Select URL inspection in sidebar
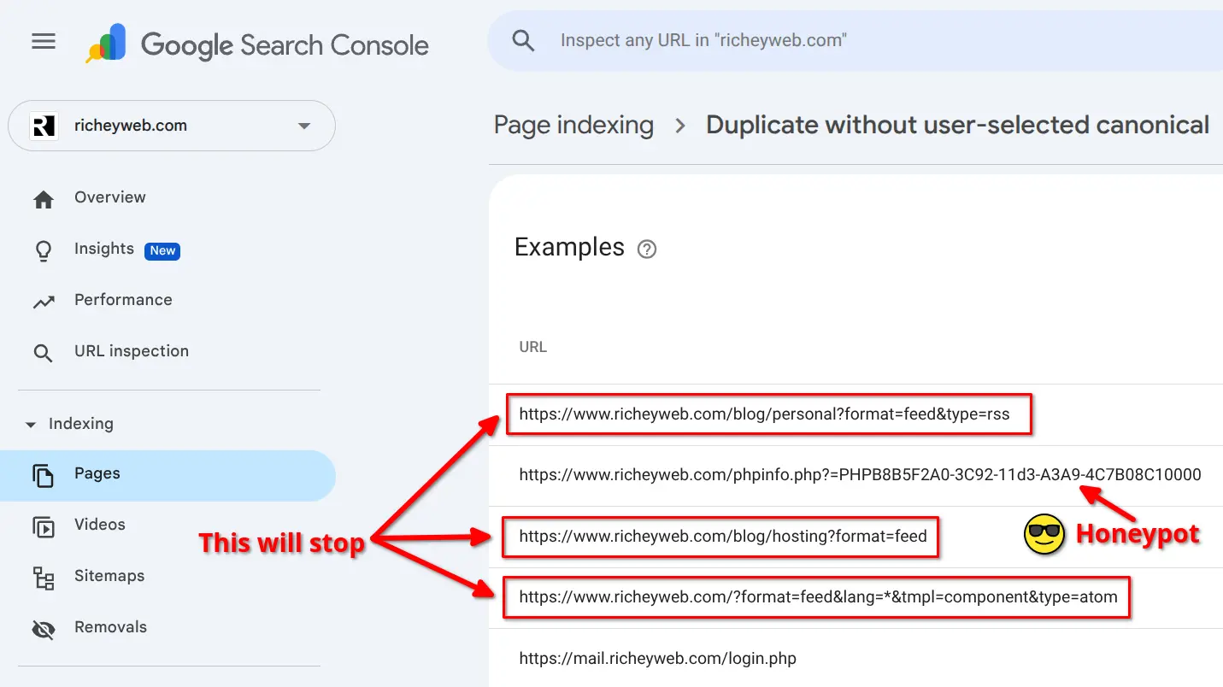The height and width of the screenshot is (687, 1223). tap(131, 351)
